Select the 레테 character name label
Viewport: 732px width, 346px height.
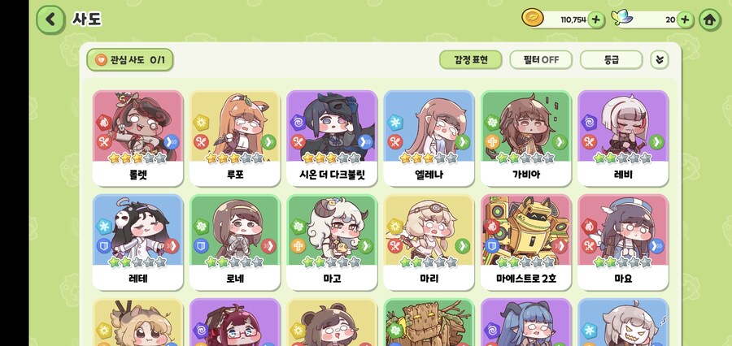[137, 279]
